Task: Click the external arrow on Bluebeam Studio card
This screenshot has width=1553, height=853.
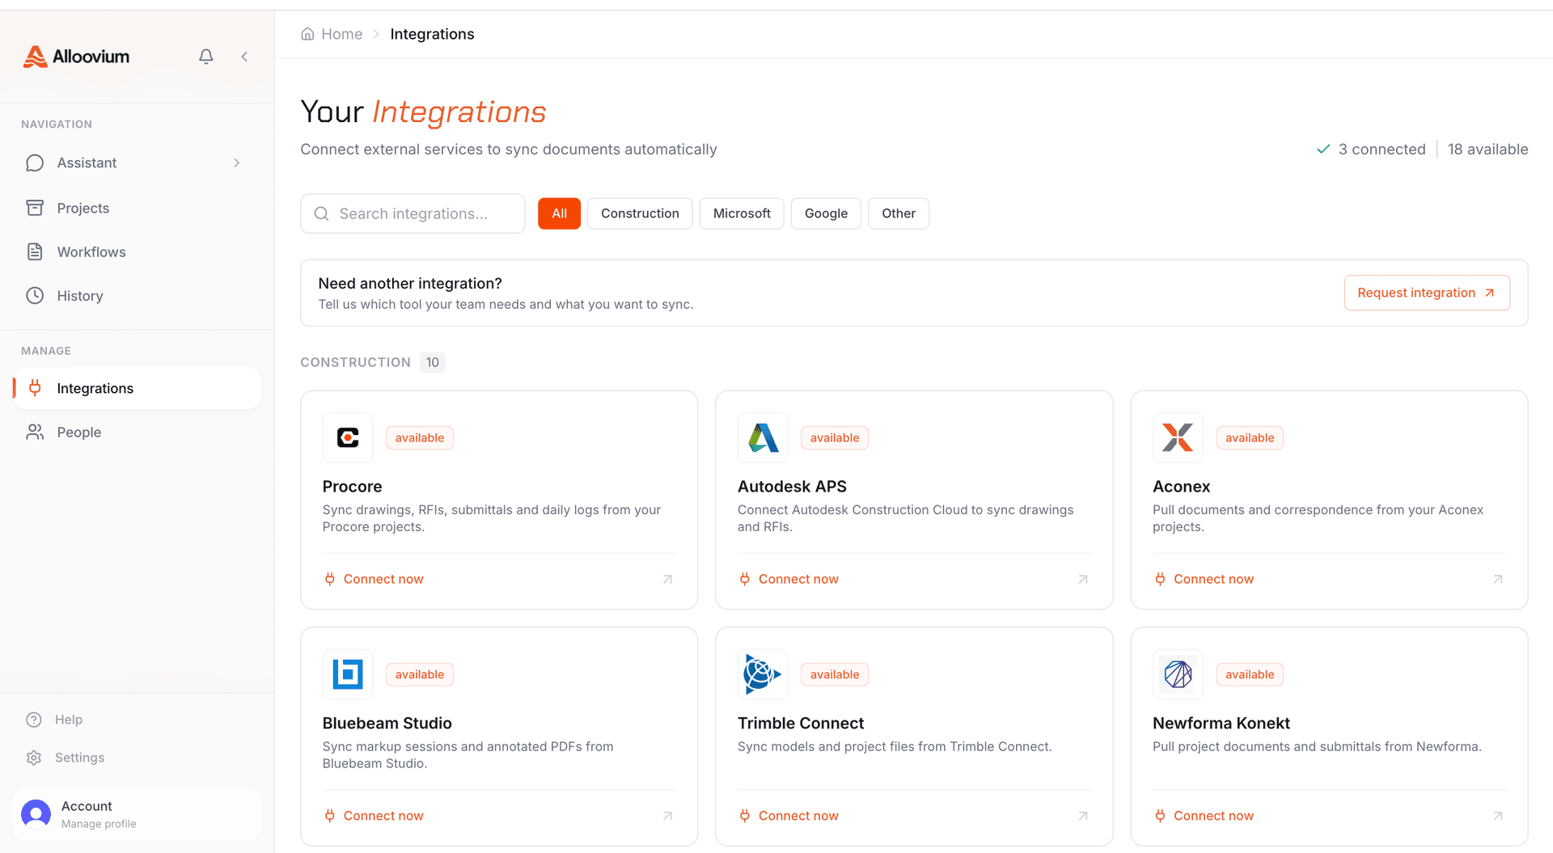Action: pyautogui.click(x=668, y=816)
